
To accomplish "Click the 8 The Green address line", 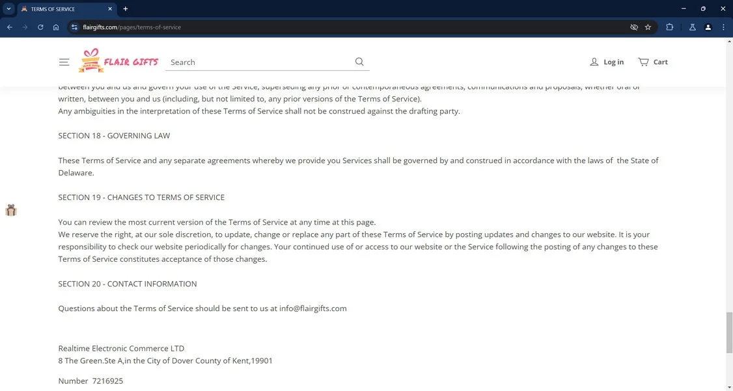I will [165, 360].
